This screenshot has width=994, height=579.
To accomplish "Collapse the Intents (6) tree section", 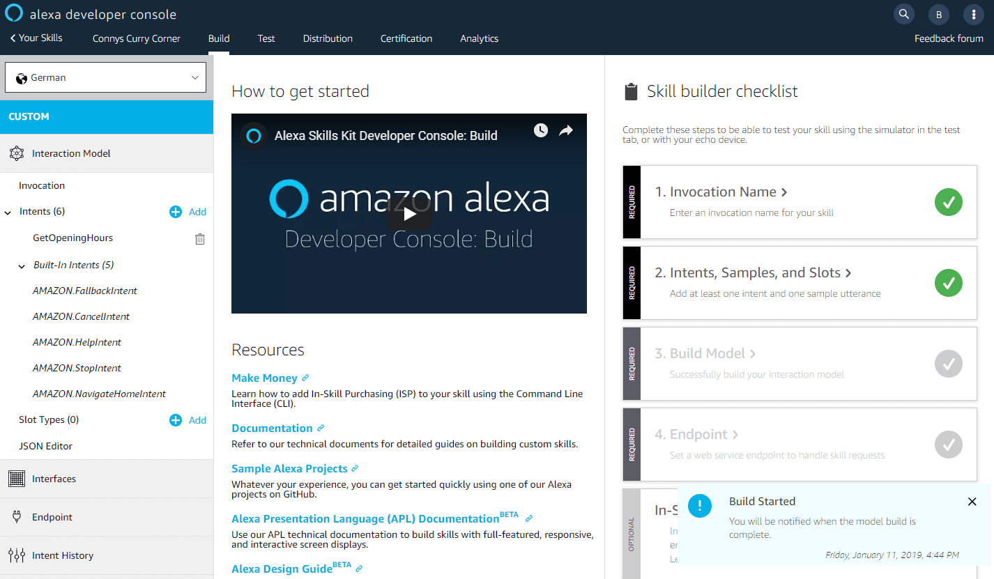I will pyautogui.click(x=8, y=212).
